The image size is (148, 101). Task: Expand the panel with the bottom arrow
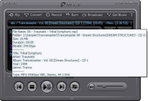pyautogui.click(x=72, y=99)
